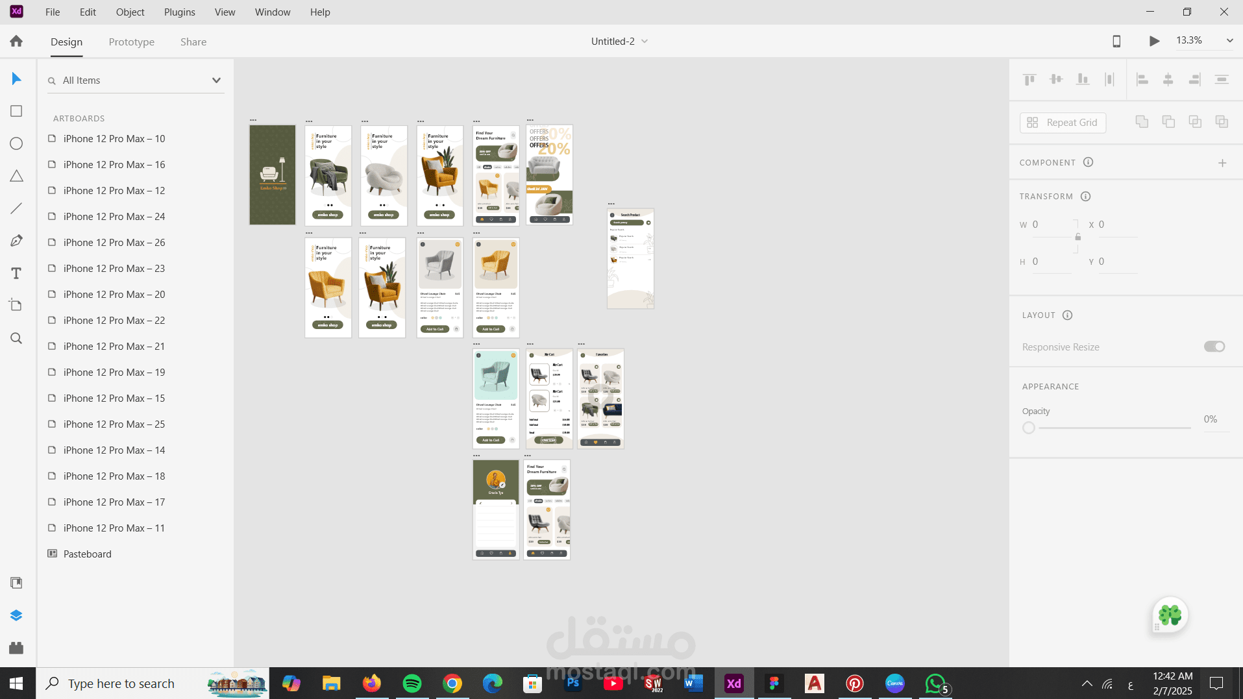Screen dimensions: 1243x699
Task: Distribute selection vertically
Action: click(1222, 79)
